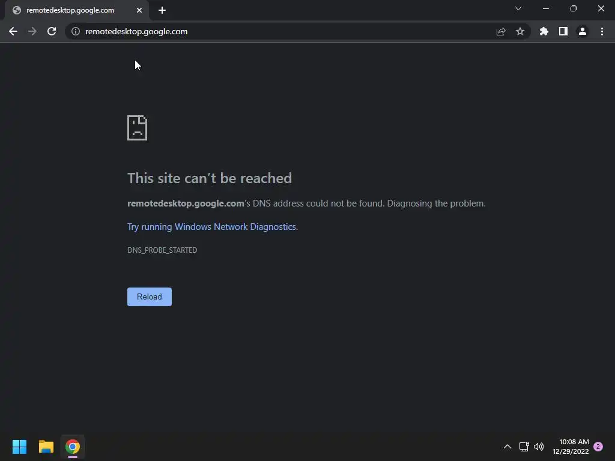Minimize the Chrome window

[x=546, y=8]
